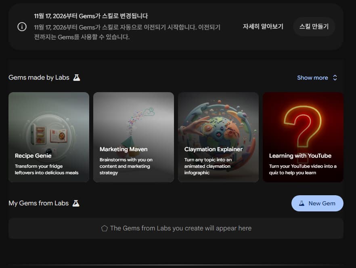Image resolution: width=356 pixels, height=268 pixels.
Task: Create a New Gem
Action: (x=317, y=203)
